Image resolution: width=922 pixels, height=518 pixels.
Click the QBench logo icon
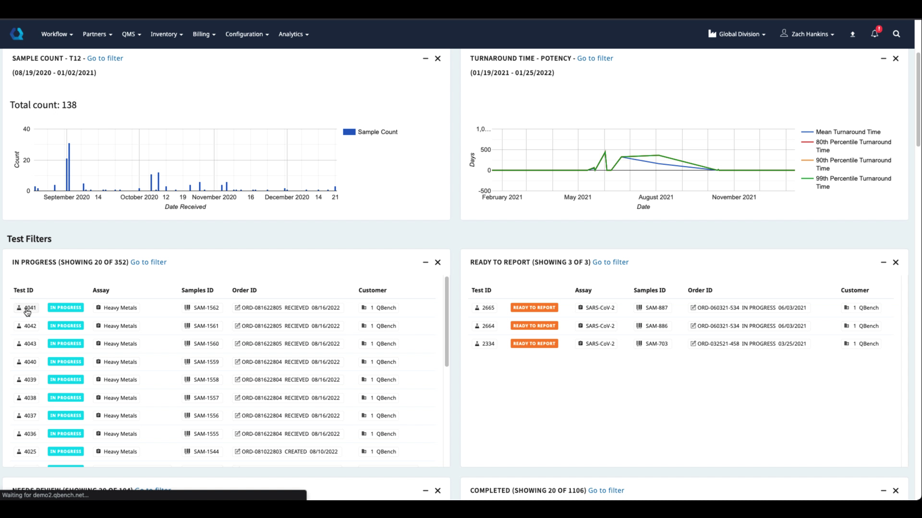[17, 34]
